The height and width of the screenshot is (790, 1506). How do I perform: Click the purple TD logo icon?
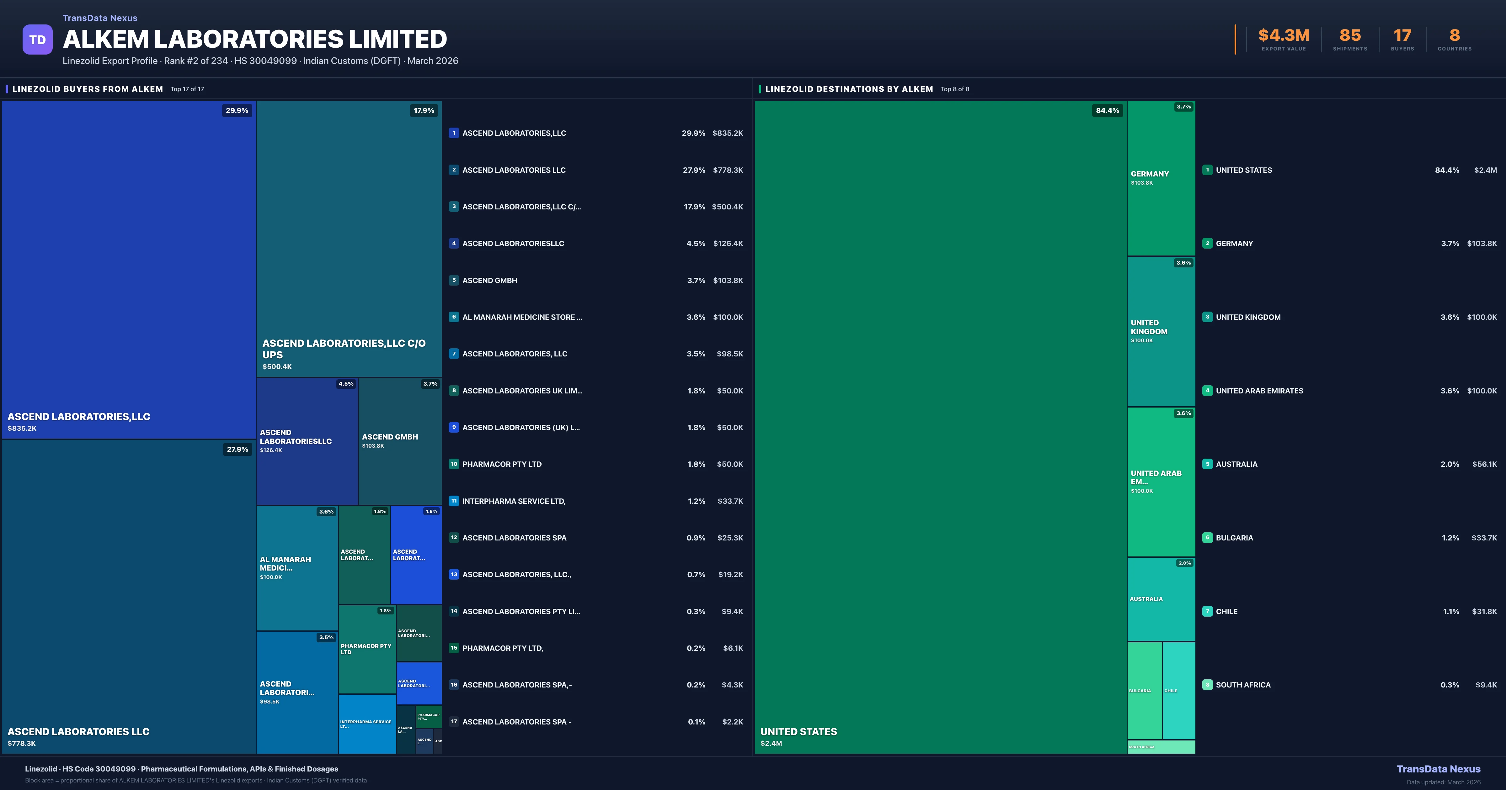[37, 40]
